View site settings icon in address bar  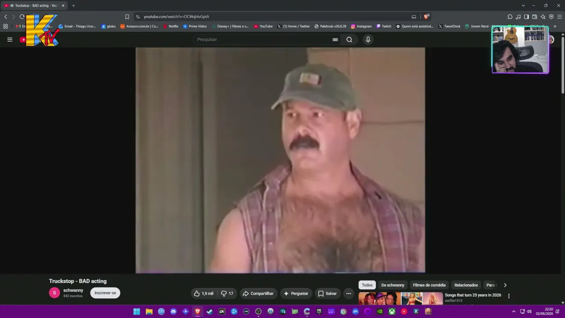(138, 17)
